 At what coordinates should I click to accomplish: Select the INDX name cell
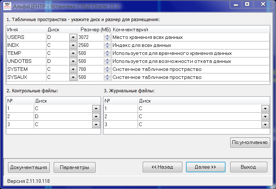[x=26, y=45]
